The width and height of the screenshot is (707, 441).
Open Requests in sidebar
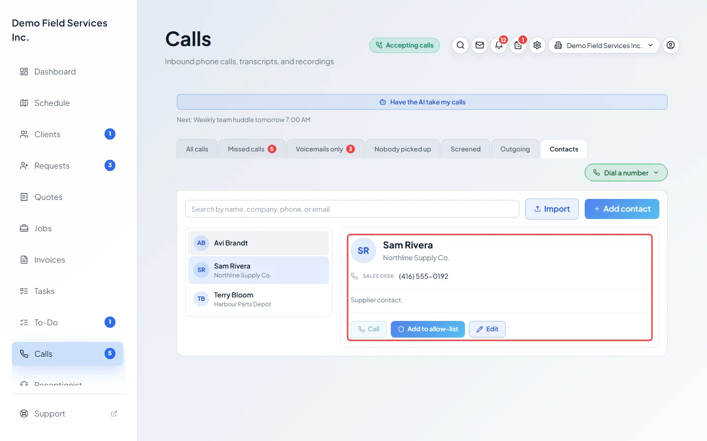click(x=68, y=166)
